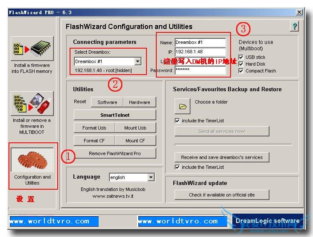
Task: Toggle the USB stick checkbox
Action: pos(241,57)
